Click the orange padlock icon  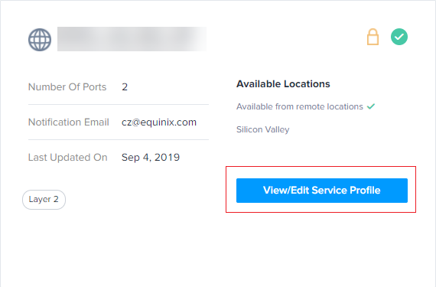[373, 37]
